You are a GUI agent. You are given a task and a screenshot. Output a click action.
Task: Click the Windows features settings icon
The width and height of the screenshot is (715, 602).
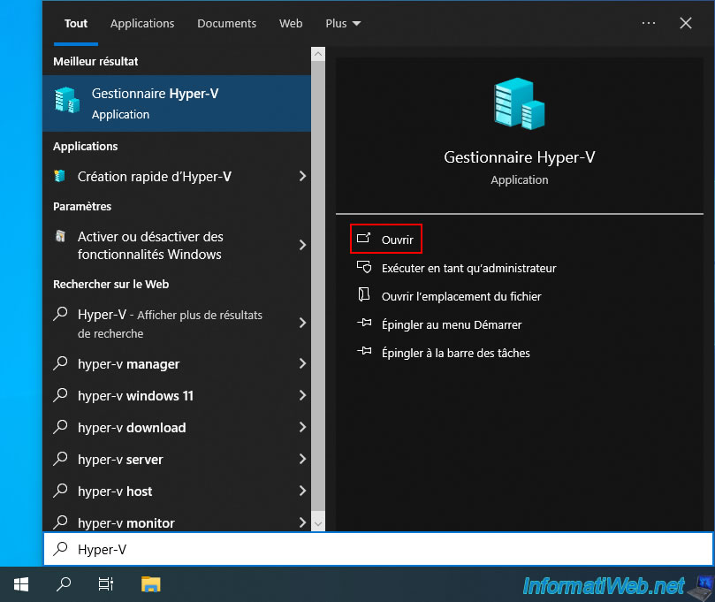(60, 236)
